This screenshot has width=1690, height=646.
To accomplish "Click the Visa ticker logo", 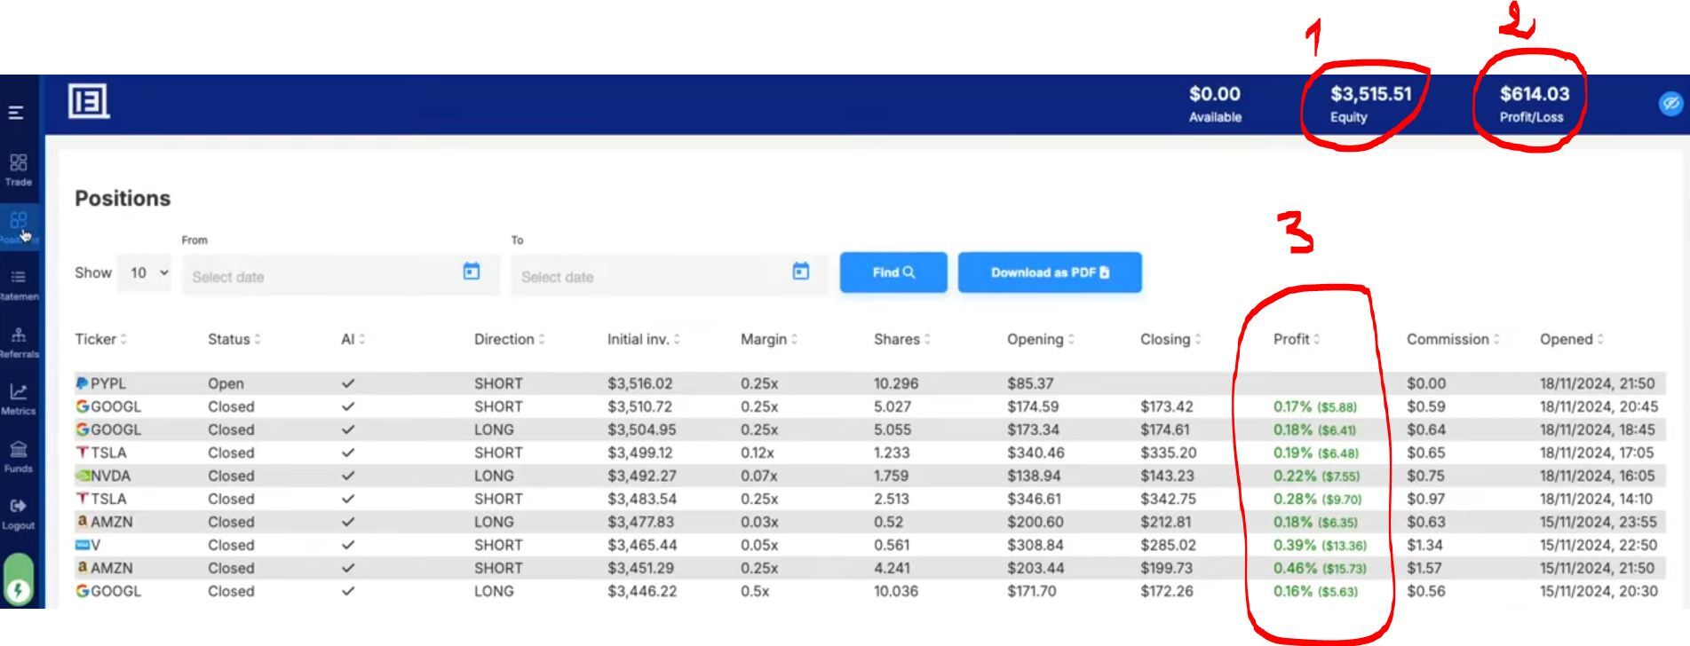I will point(83,545).
